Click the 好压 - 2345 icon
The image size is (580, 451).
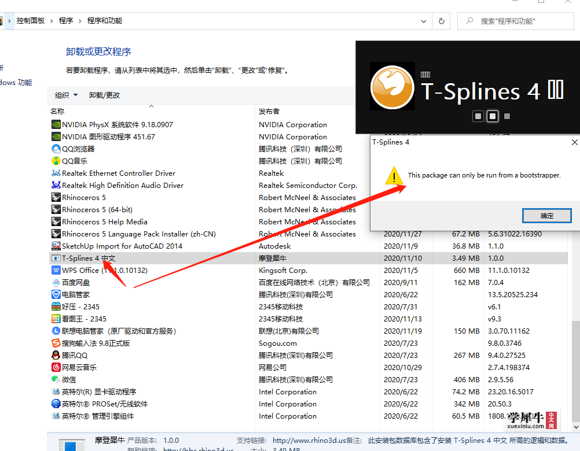[x=56, y=306]
